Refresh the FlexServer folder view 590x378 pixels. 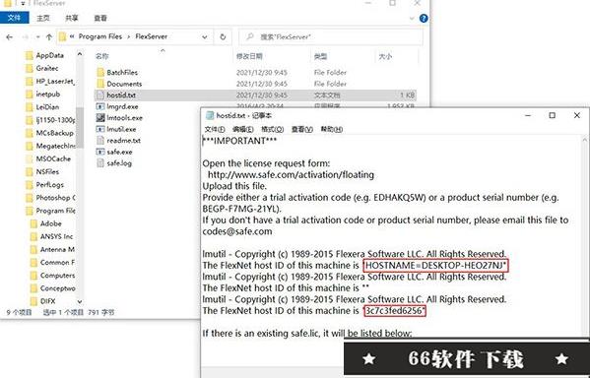[223, 36]
